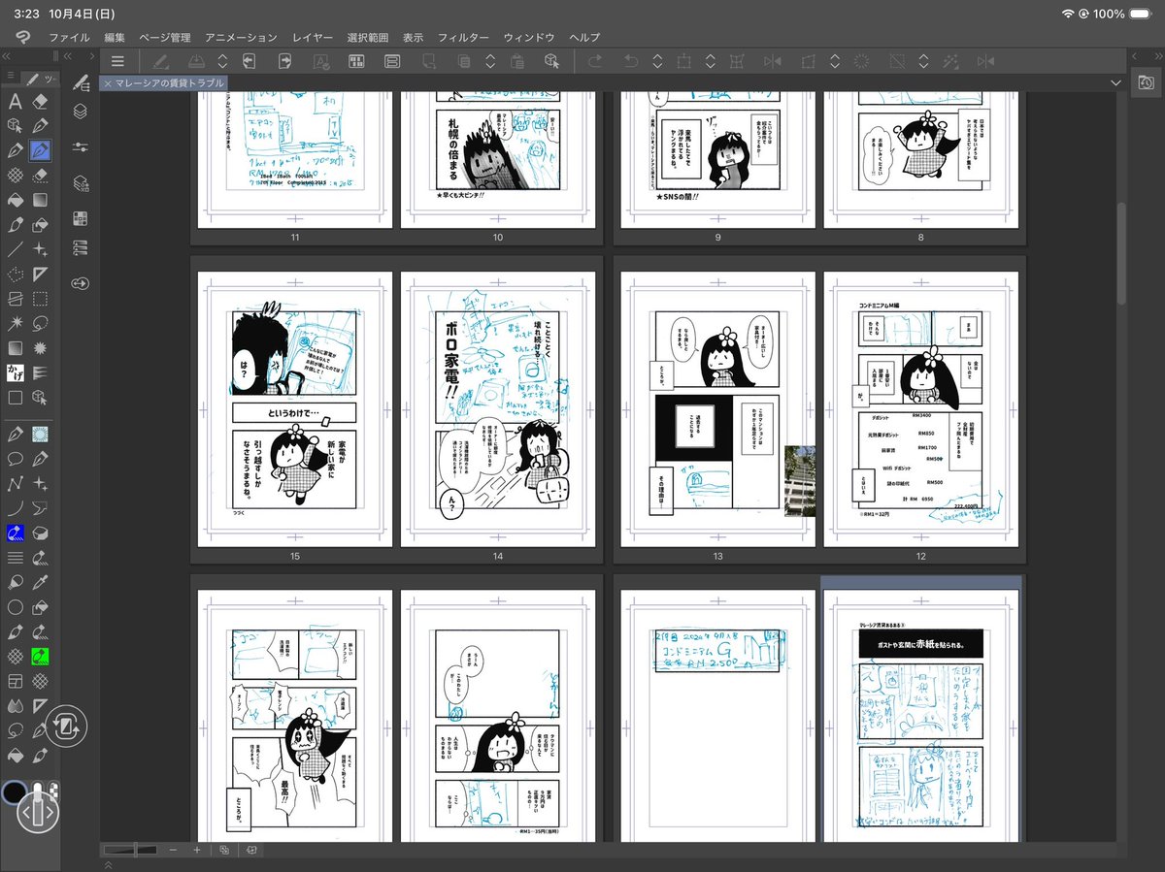The height and width of the screenshot is (872, 1165).
Task: Select the dashed rectangle marquee tool
Action: tap(41, 299)
